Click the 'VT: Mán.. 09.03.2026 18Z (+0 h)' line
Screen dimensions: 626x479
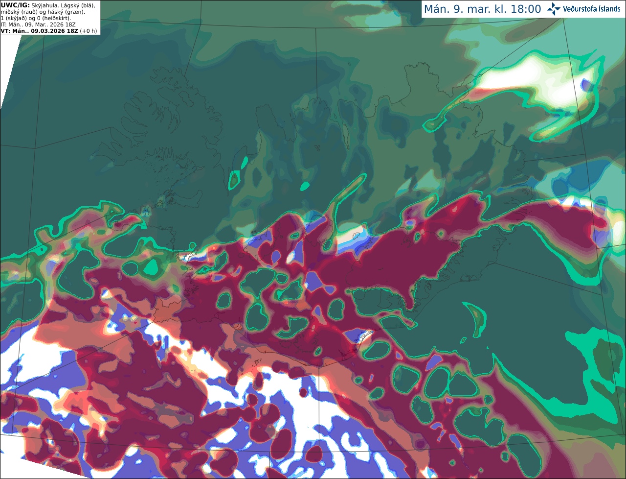(x=49, y=31)
